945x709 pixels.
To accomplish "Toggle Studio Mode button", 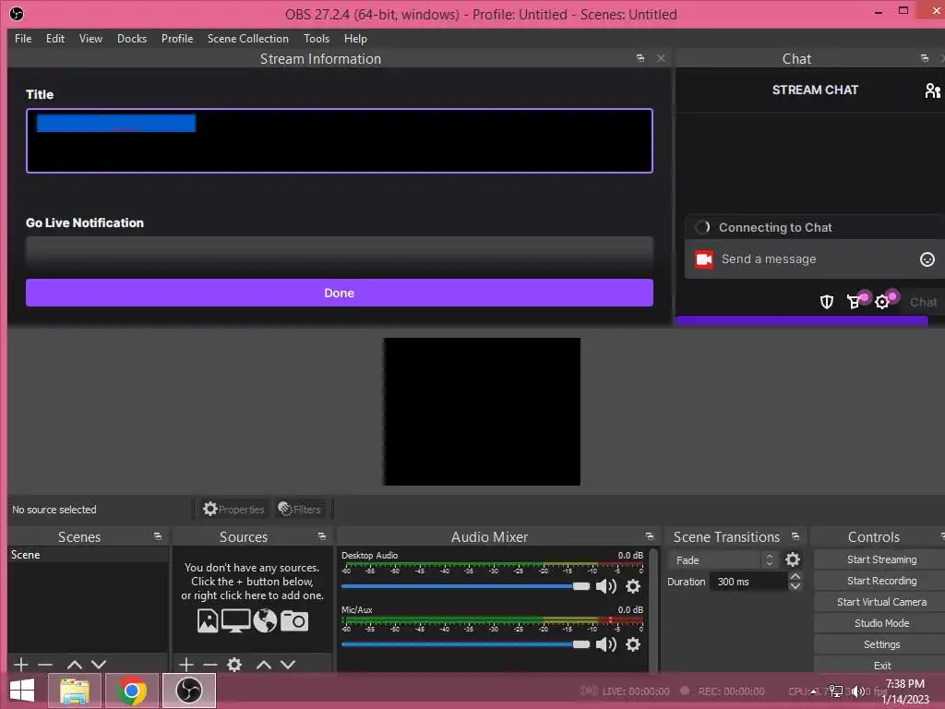I will coord(881,623).
